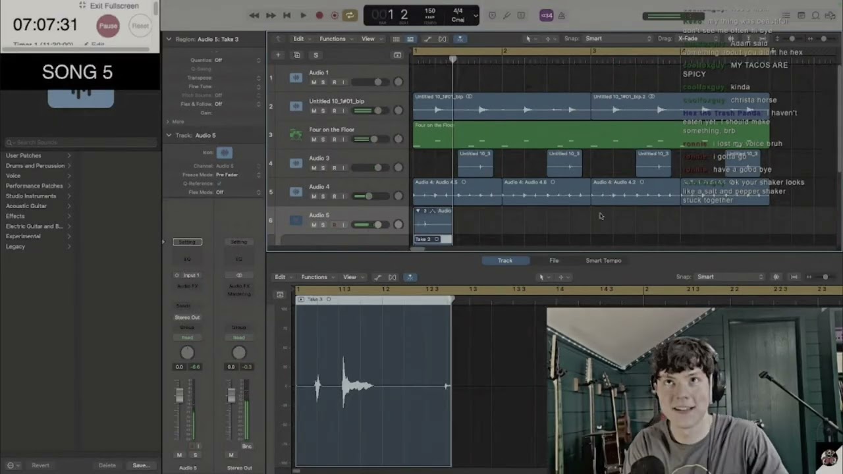The width and height of the screenshot is (843, 474).
Task: Rewind the transport
Action: 254,15
